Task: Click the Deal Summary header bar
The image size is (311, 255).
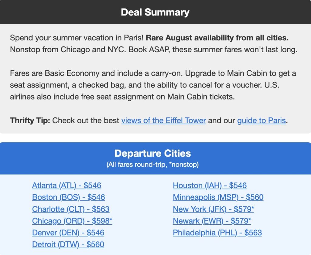Action: (155, 12)
